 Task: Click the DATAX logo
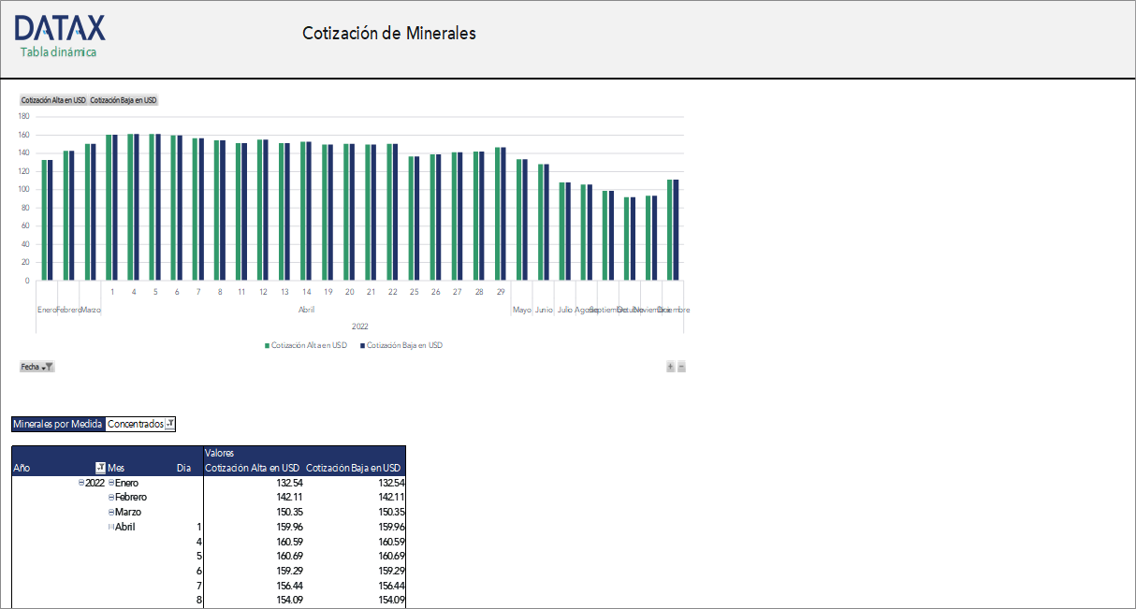point(60,28)
